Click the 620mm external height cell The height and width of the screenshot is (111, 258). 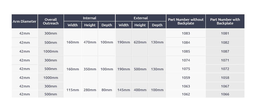[x=140, y=42]
